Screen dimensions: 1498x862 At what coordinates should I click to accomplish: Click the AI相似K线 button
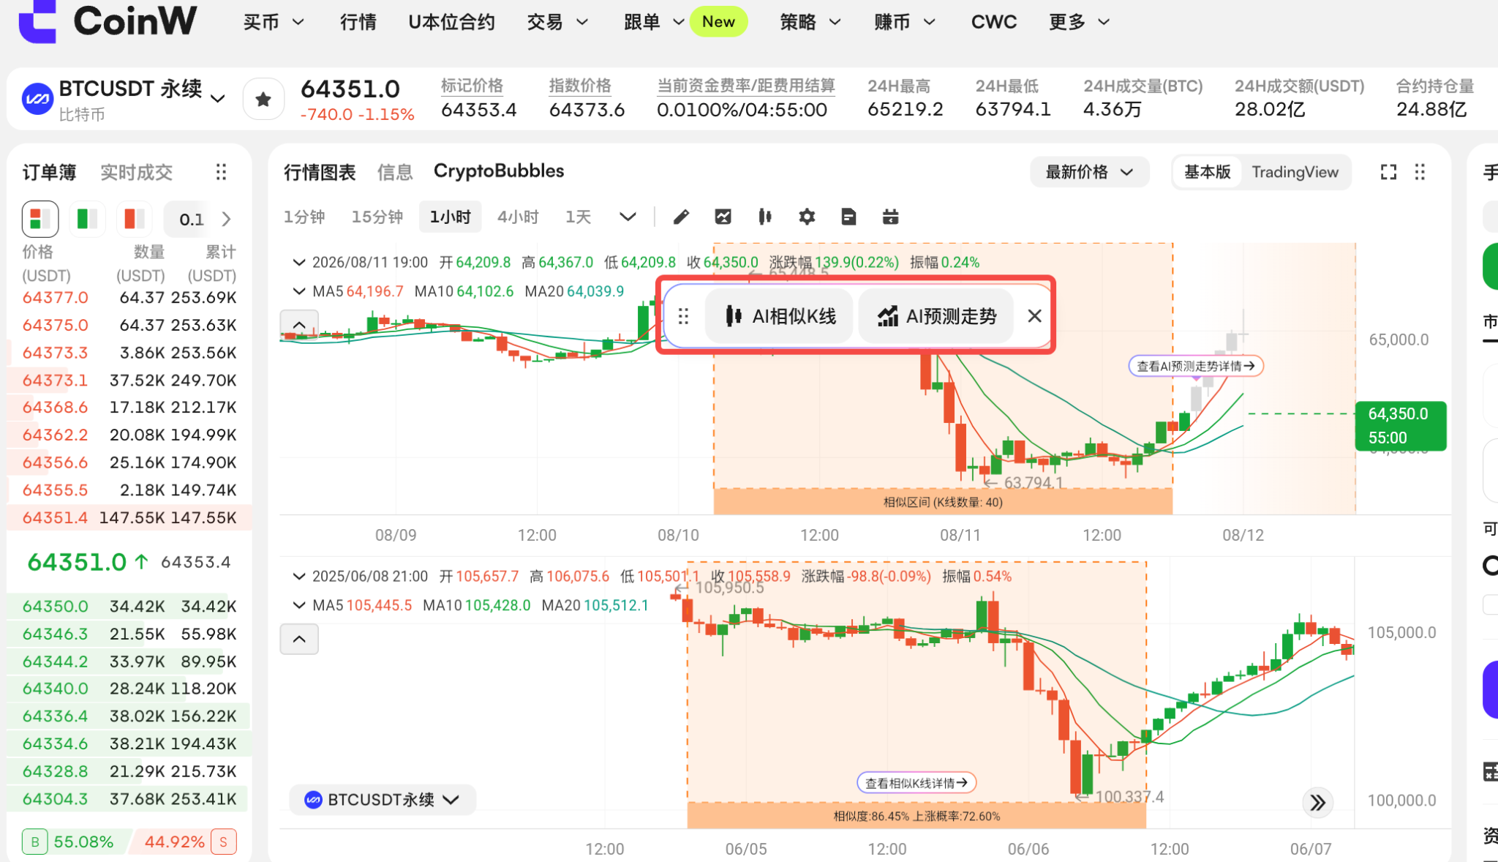pos(779,316)
